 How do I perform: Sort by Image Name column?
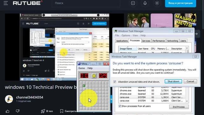coord(127,49)
